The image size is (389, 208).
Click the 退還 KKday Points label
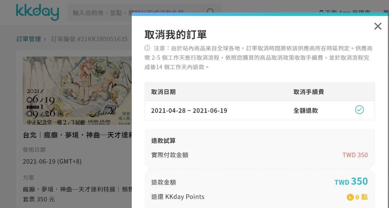point(178,197)
